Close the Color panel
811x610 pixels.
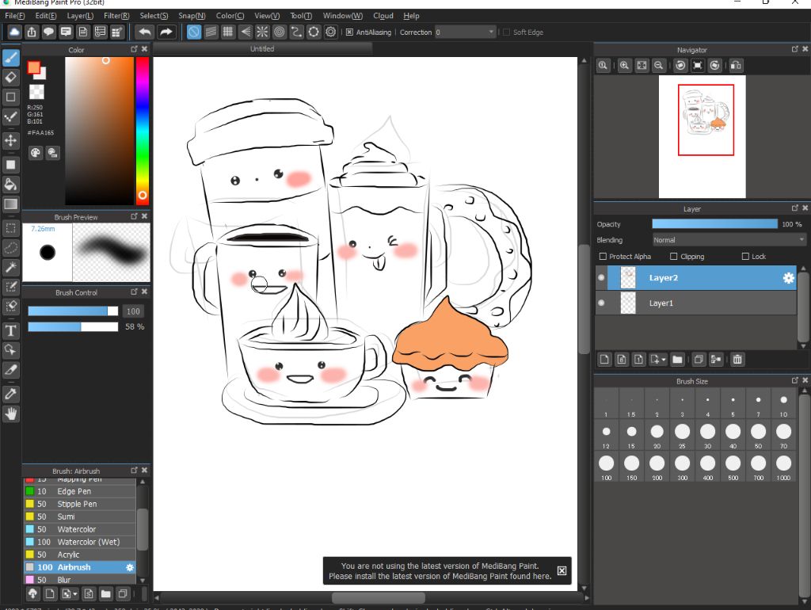click(145, 49)
